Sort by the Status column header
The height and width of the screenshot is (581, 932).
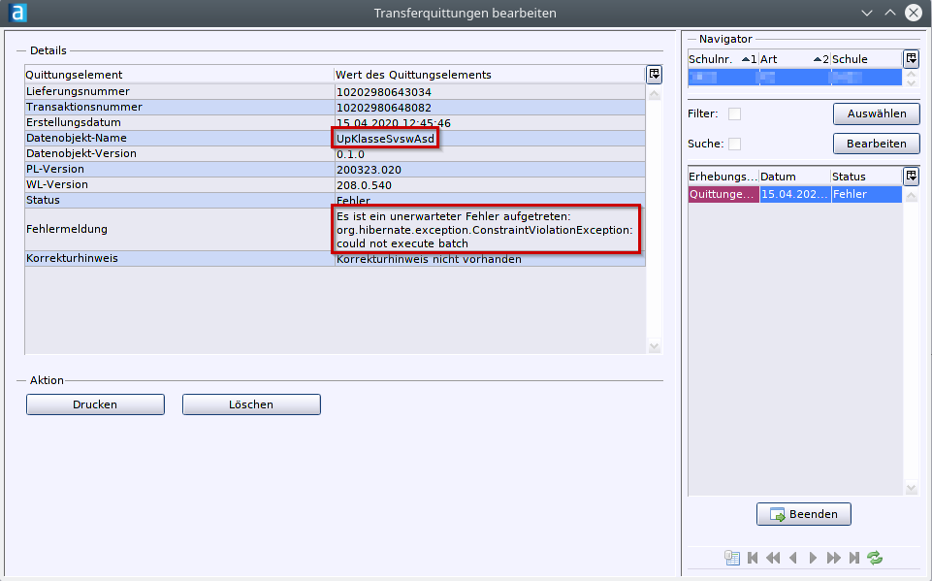point(866,177)
